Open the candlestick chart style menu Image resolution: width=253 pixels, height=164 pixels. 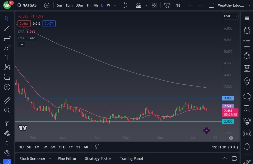(x=125, y=5)
